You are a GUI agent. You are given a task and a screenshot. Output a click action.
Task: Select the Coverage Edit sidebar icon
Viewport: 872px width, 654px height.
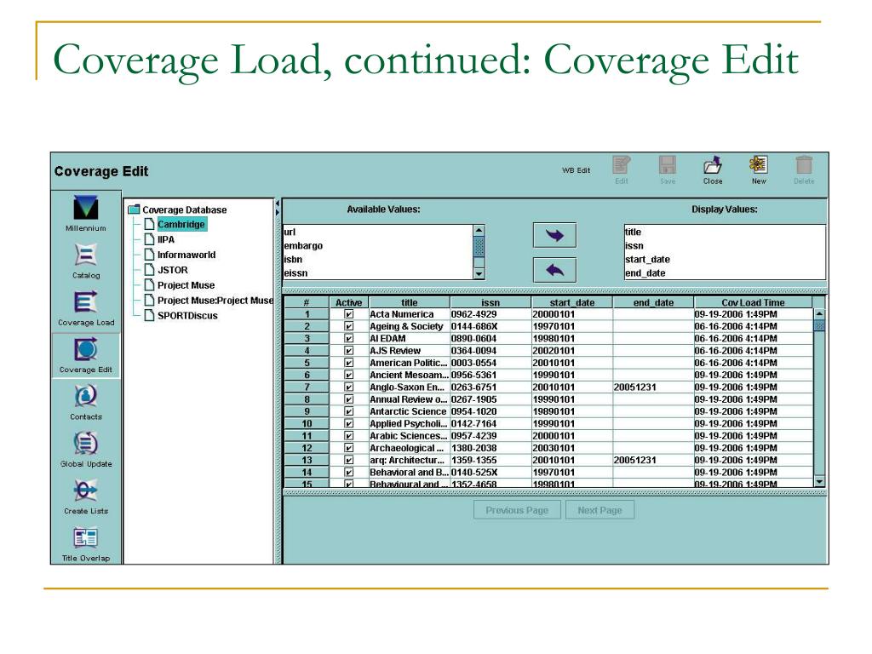click(x=86, y=349)
